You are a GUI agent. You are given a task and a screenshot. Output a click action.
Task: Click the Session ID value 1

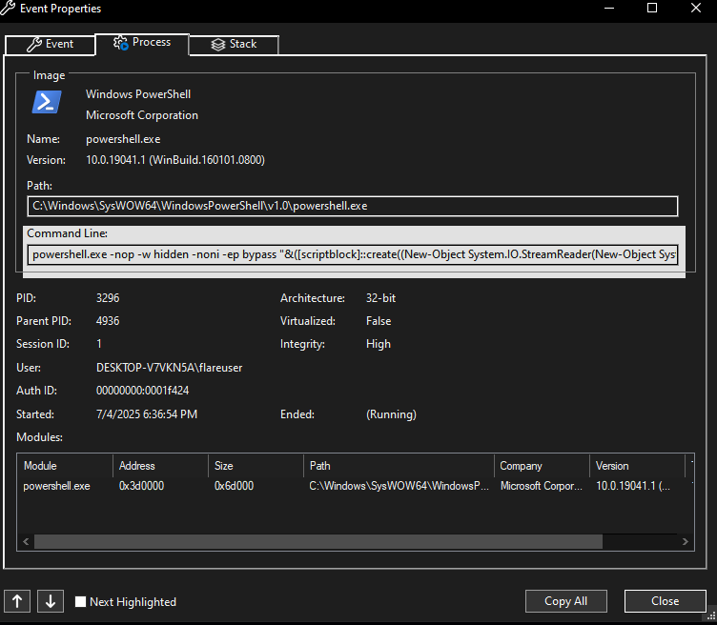[x=99, y=344]
